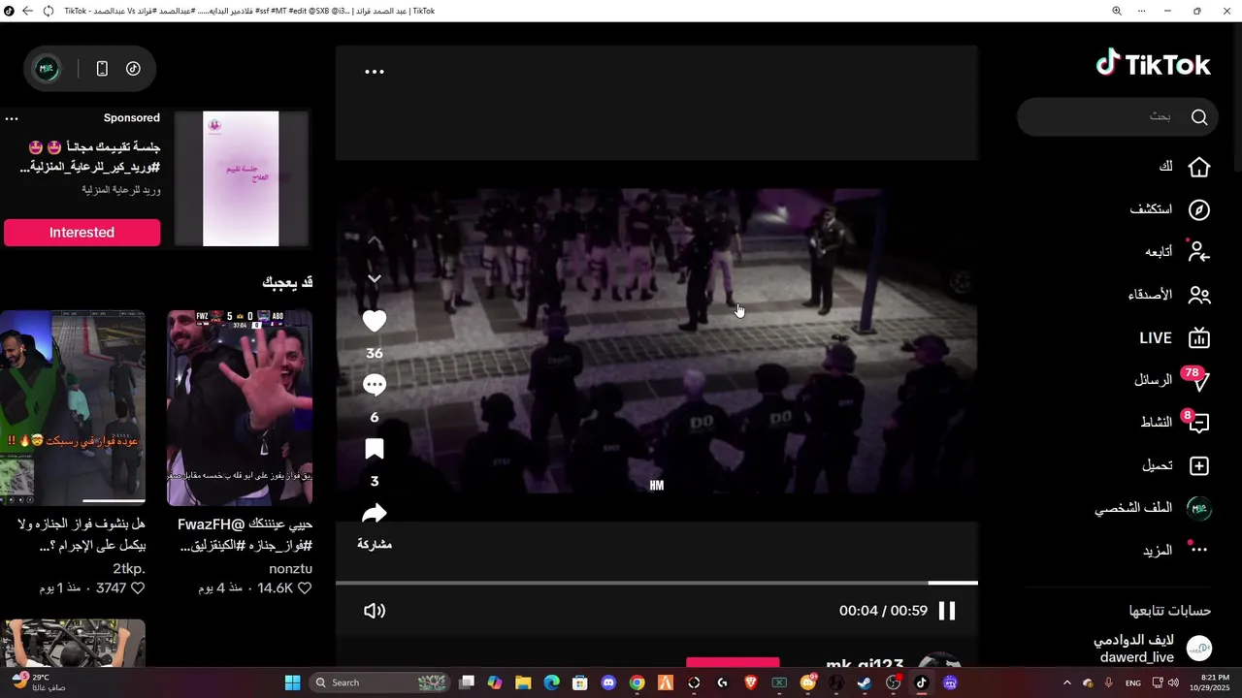The width and height of the screenshot is (1242, 698).
Task: Go to previous video with up chevron
Action: tap(375, 240)
